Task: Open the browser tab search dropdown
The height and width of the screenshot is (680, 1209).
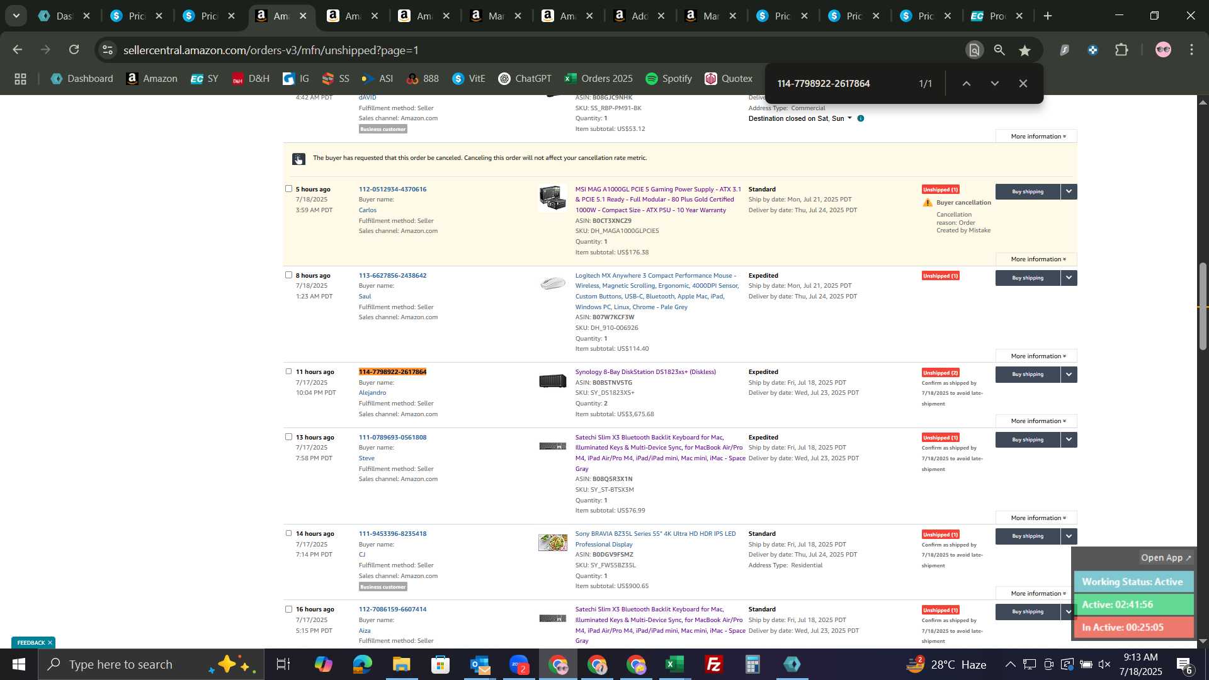Action: click(x=16, y=16)
